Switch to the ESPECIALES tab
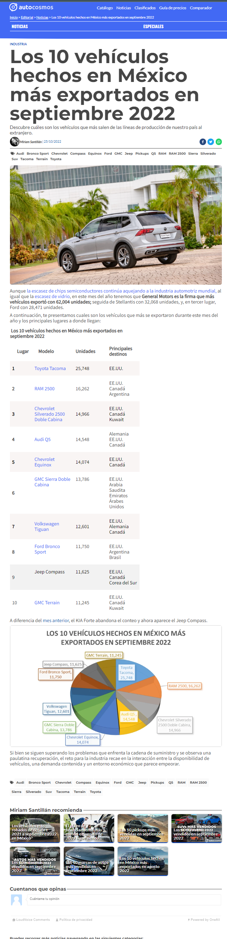 [x=153, y=26]
